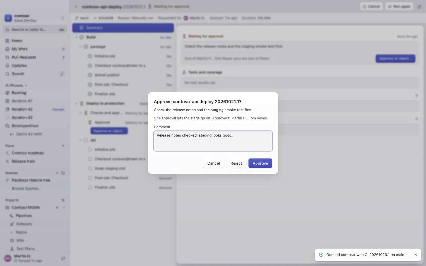The width and height of the screenshot is (426, 266).
Task: Open the Updates bell item
Action: 35,66
